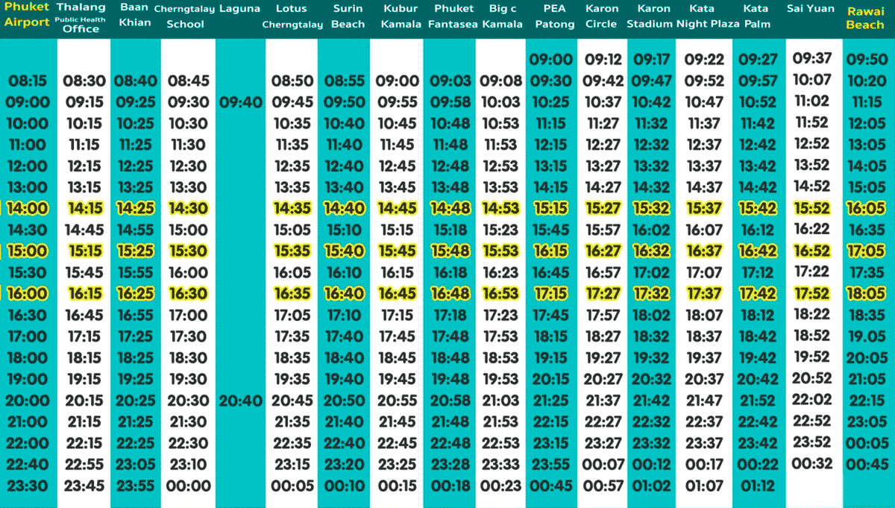Image resolution: width=895 pixels, height=508 pixels.
Task: Select the 20:40 Laguna departure time
Action: click(240, 401)
